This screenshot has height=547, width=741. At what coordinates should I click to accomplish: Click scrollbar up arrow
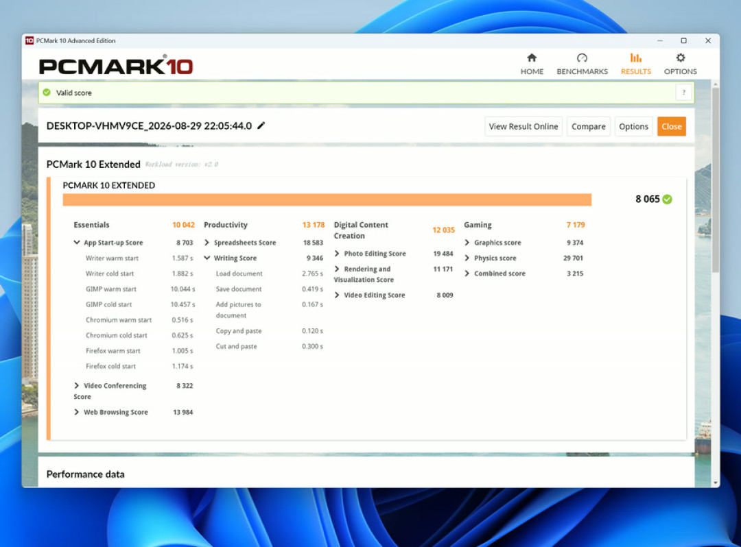[x=715, y=84]
